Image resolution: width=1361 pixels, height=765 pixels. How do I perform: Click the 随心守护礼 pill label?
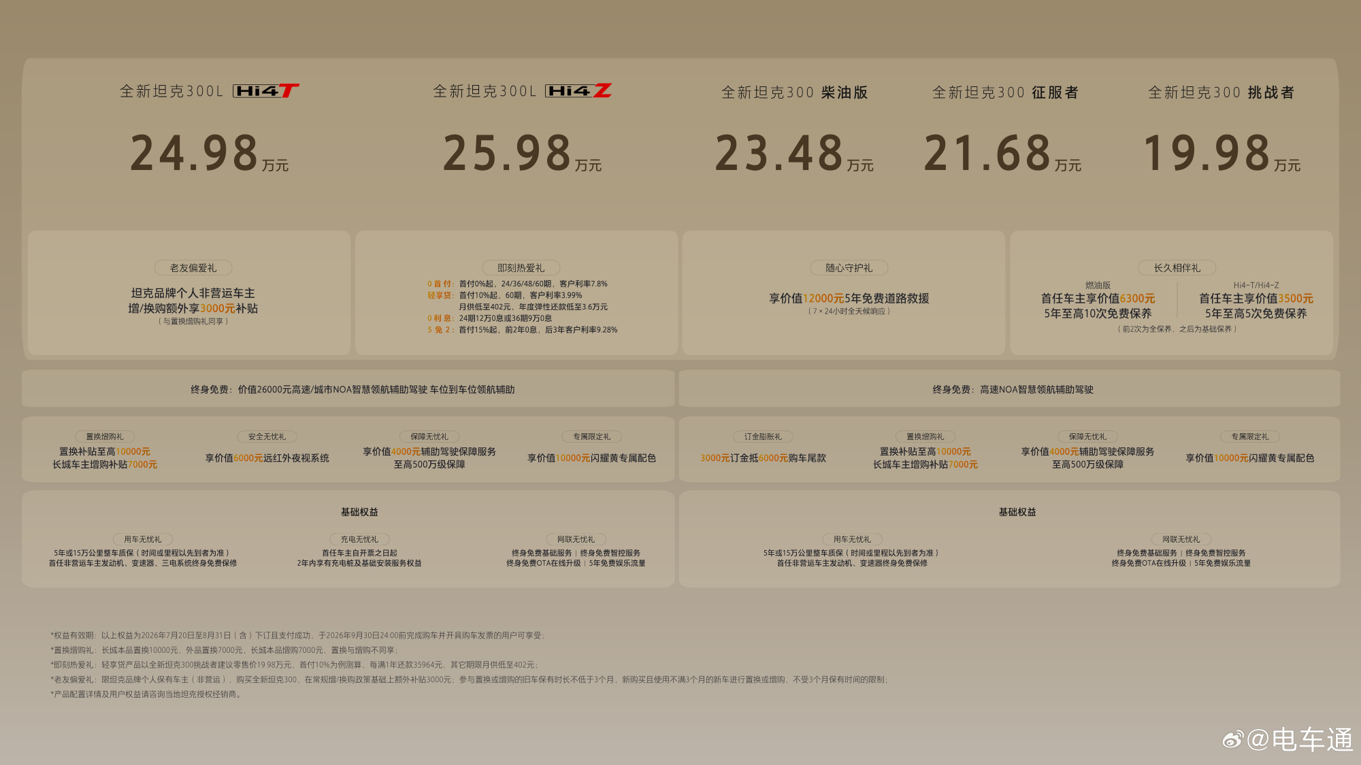pyautogui.click(x=849, y=268)
